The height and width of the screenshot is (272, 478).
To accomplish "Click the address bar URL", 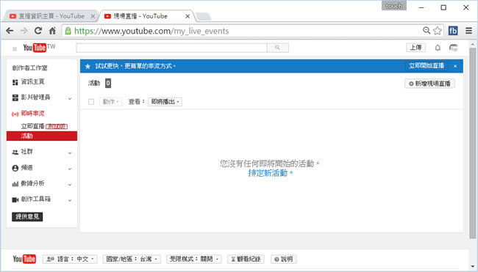I will [x=151, y=31].
